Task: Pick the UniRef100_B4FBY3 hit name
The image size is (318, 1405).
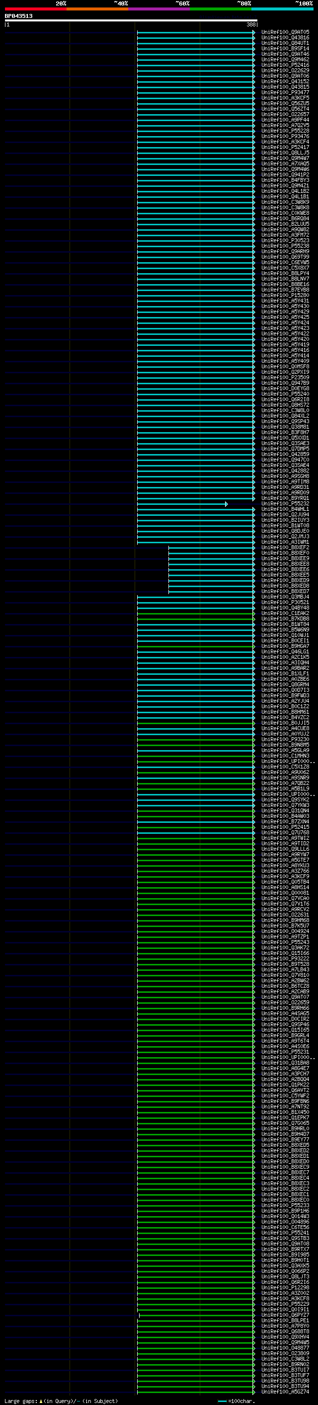Action: pos(285,180)
